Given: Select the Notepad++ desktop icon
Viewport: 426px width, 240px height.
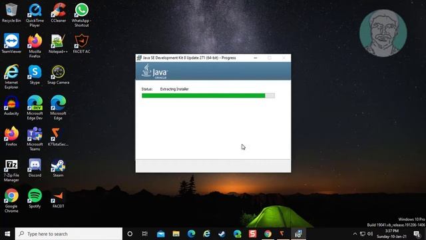Looking at the screenshot, I should 58,43.
